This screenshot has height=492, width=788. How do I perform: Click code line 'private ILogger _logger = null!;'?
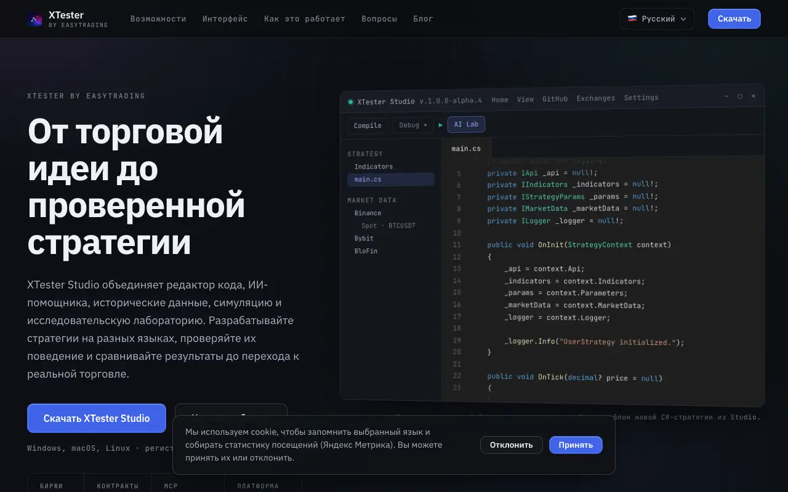click(x=555, y=220)
